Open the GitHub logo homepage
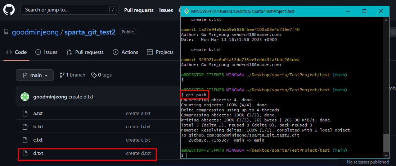 9,10
